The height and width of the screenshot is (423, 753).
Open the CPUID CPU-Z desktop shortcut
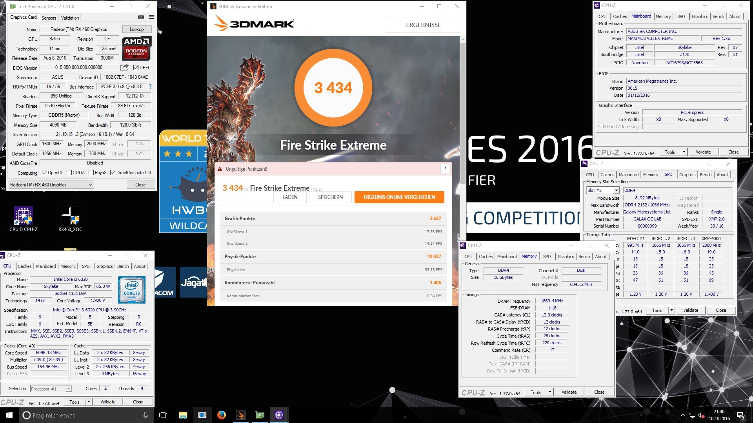point(24,219)
